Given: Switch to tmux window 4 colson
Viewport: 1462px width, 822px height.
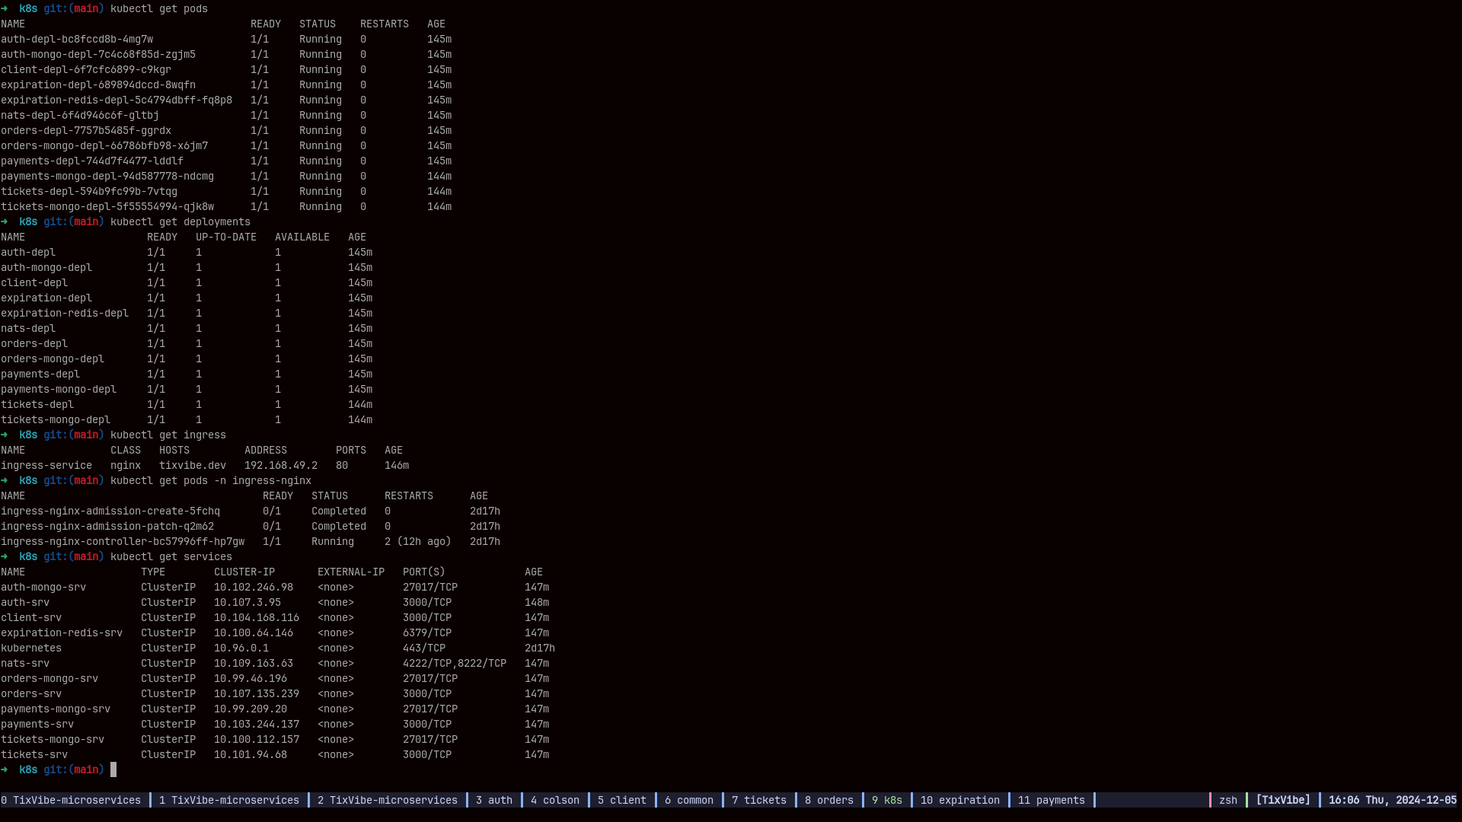Looking at the screenshot, I should [554, 800].
